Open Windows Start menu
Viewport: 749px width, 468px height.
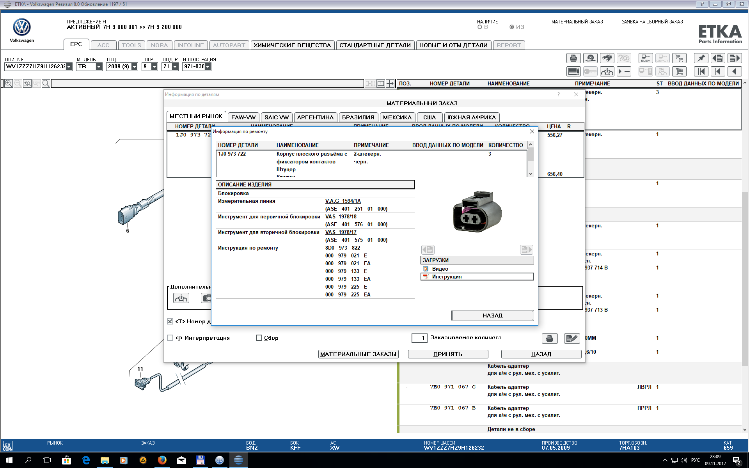pos(9,460)
